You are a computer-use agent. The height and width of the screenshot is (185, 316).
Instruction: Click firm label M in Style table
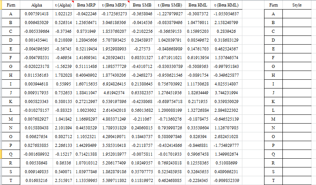click(x=273, y=119)
